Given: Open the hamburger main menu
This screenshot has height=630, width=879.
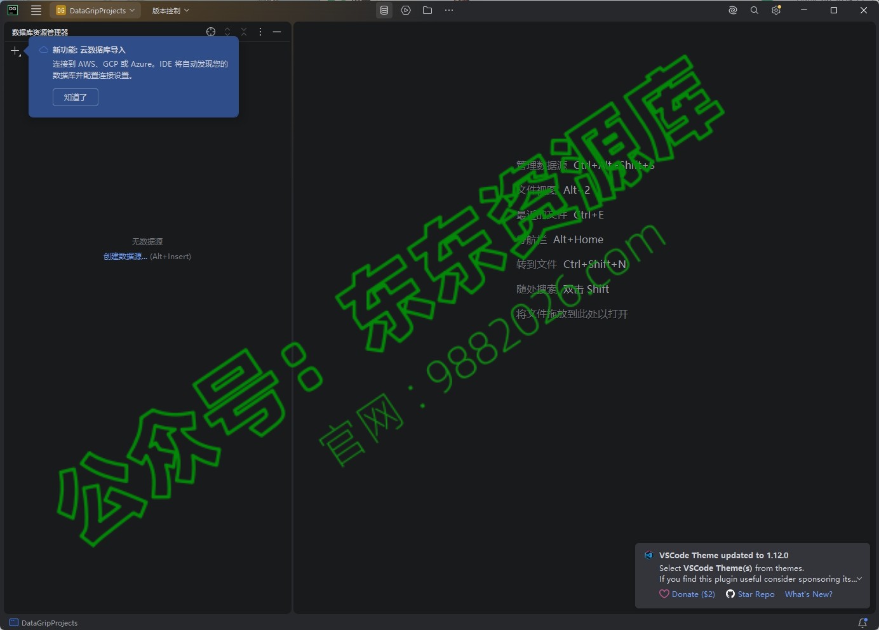Looking at the screenshot, I should (36, 10).
